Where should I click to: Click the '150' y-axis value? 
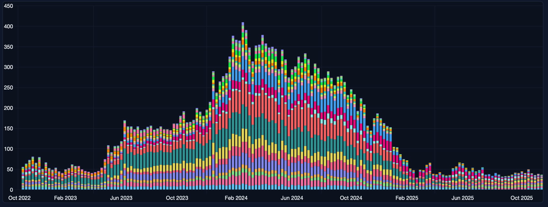point(8,129)
